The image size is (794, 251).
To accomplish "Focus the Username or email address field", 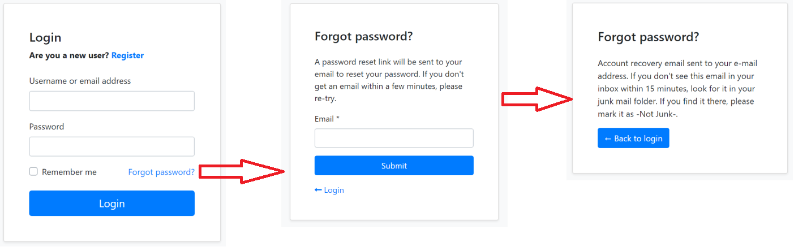I will click(111, 101).
